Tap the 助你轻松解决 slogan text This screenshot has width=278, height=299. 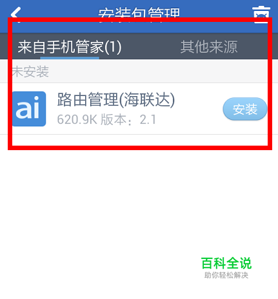(x=226, y=275)
